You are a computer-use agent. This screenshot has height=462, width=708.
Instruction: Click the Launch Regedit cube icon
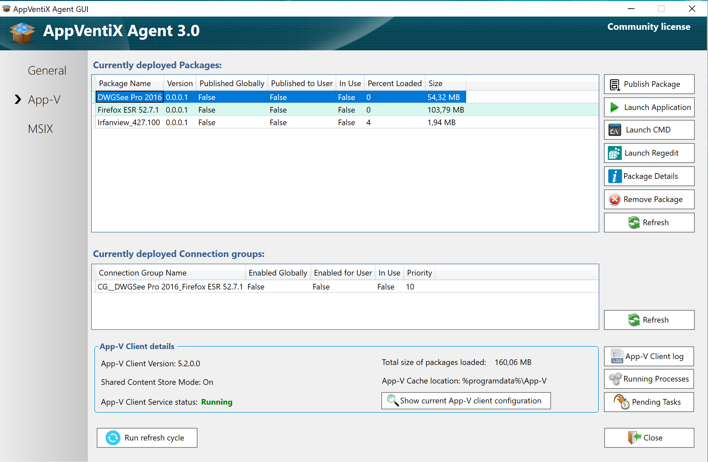tap(615, 153)
